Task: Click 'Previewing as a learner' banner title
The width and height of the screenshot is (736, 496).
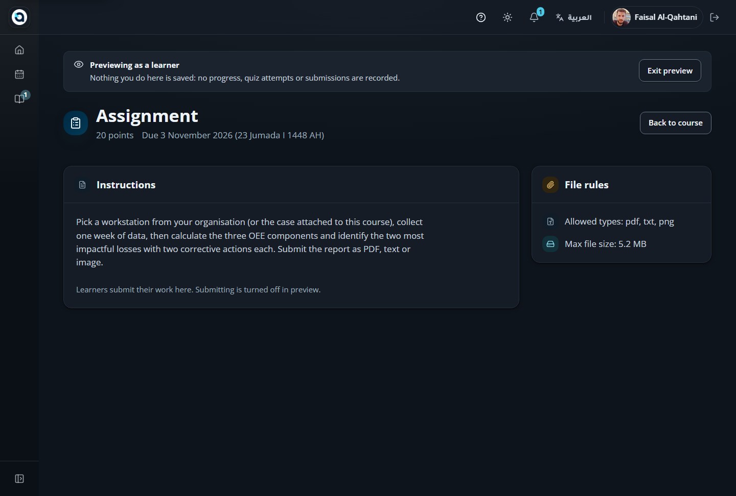Action: tap(134, 65)
